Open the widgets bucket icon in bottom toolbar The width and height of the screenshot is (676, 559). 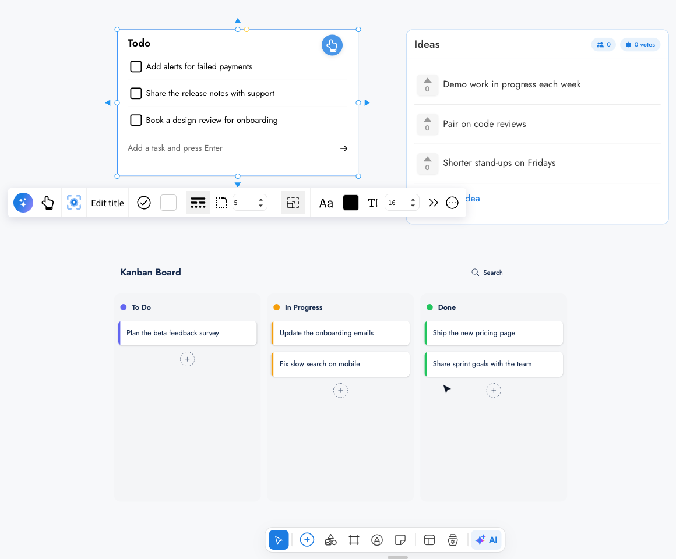point(453,540)
